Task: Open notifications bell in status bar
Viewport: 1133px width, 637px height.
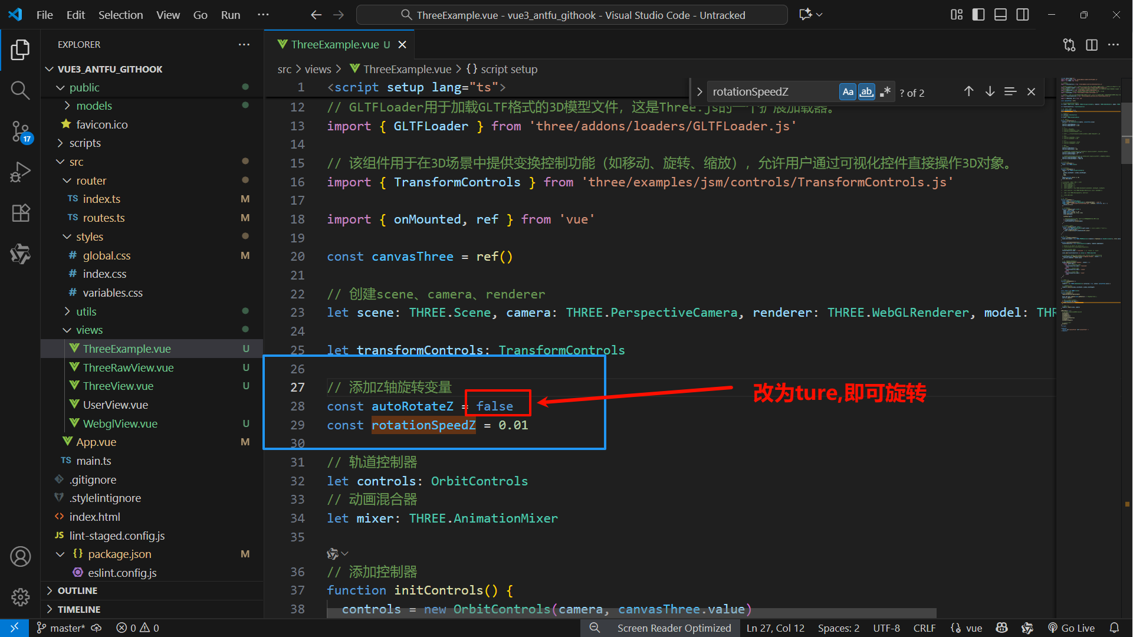Action: 1114,628
